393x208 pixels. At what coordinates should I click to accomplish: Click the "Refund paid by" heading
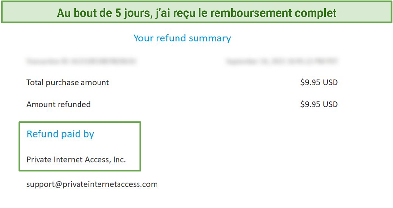60,134
